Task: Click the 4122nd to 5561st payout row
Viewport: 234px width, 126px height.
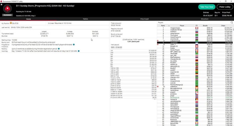Action: [x=133, y=98]
